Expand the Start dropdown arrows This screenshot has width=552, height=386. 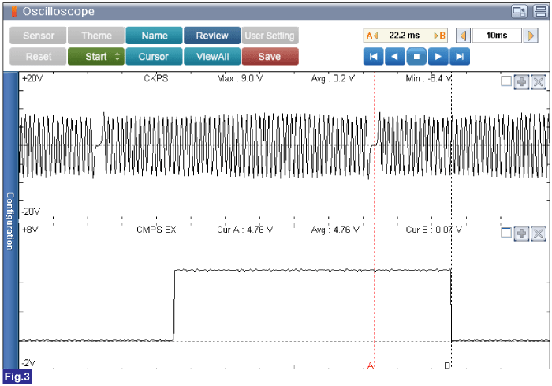click(117, 56)
